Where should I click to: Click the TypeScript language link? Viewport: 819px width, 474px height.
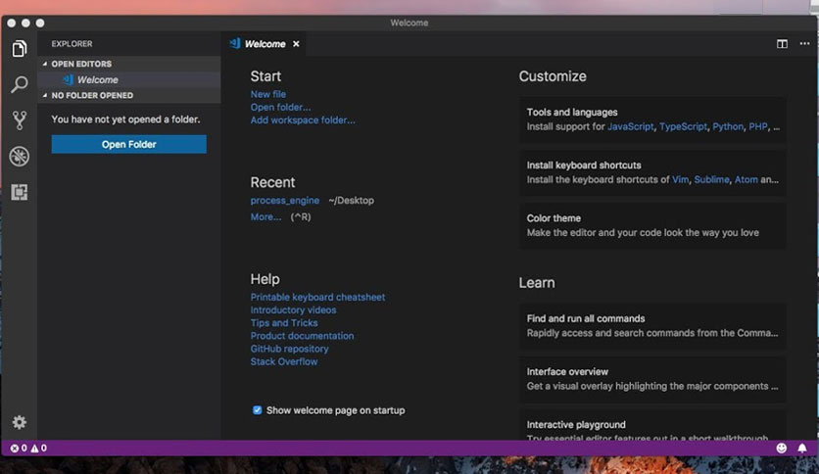click(683, 127)
